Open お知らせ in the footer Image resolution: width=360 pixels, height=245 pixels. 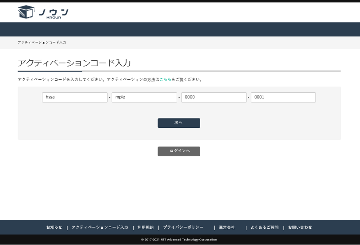click(x=54, y=227)
